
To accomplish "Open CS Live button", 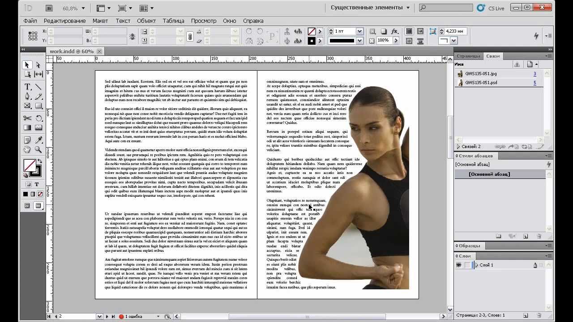I will [x=491, y=8].
